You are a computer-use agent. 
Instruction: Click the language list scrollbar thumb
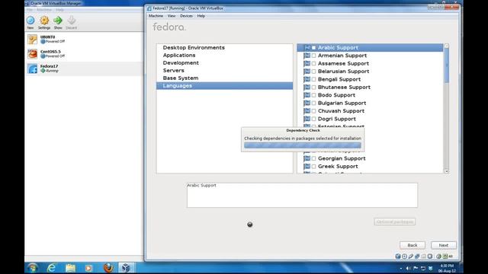(447, 65)
